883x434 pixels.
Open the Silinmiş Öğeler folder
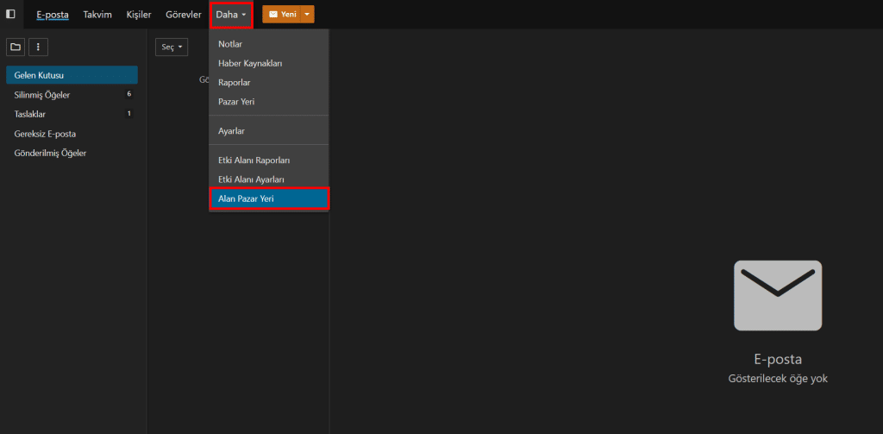pyautogui.click(x=42, y=94)
